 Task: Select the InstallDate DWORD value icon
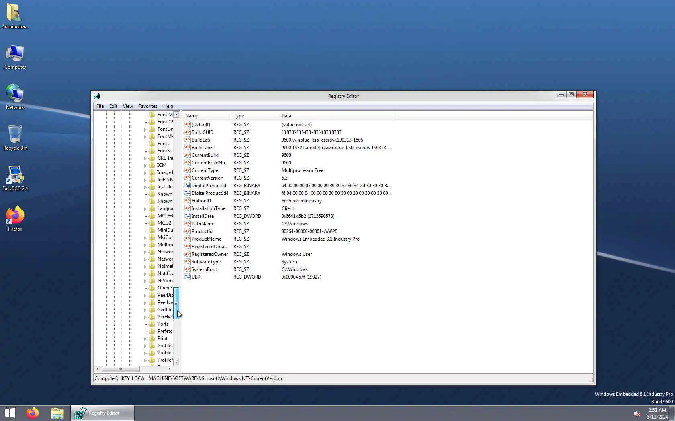coord(187,216)
